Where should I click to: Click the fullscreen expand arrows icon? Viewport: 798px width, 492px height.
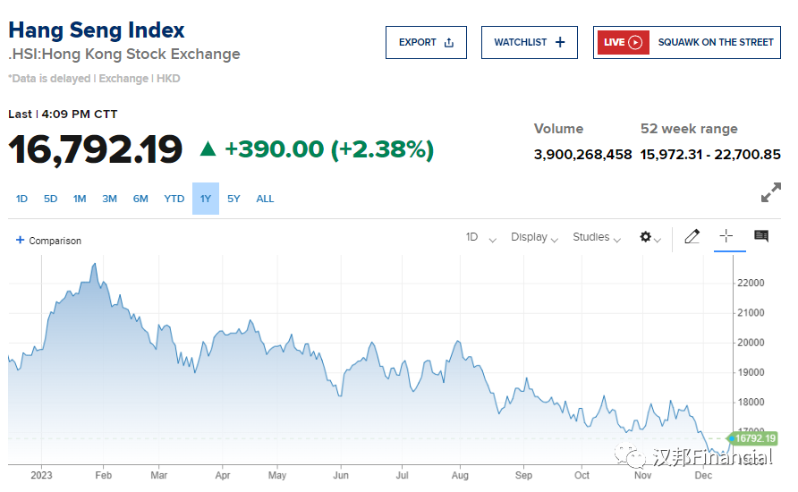(770, 192)
